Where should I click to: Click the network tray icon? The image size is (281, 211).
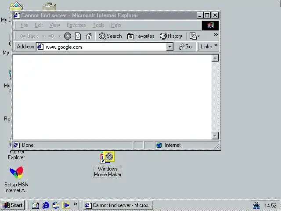(x=256, y=205)
